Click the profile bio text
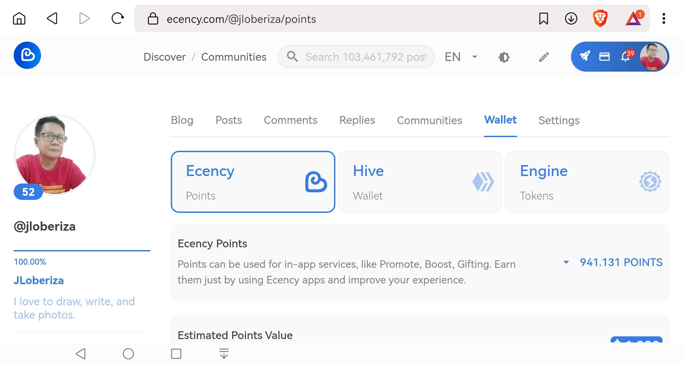The width and height of the screenshot is (683, 365). 74,308
